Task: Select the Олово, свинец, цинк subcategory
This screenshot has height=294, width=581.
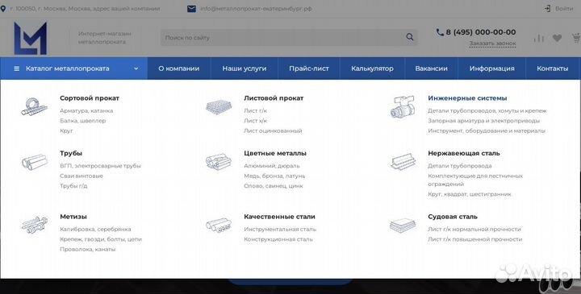Action: 273,185
